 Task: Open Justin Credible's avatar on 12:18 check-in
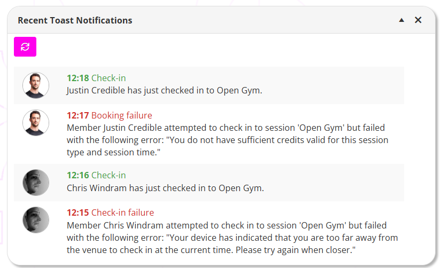click(x=36, y=85)
